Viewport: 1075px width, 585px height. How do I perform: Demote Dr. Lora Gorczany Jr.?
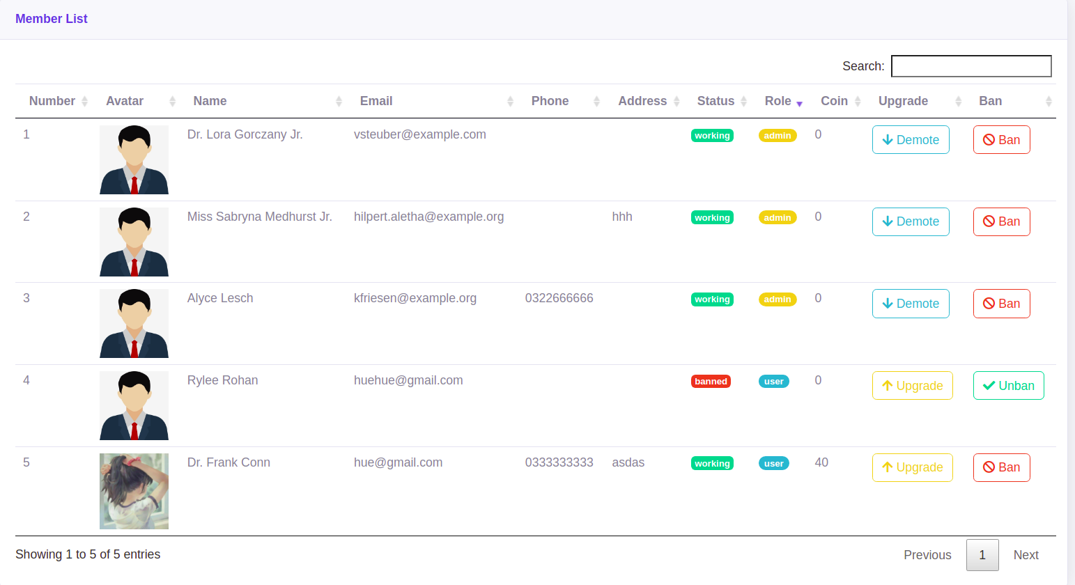click(911, 140)
